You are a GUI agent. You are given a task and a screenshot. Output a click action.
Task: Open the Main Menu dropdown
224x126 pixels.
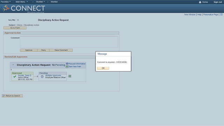coord(22,2)
